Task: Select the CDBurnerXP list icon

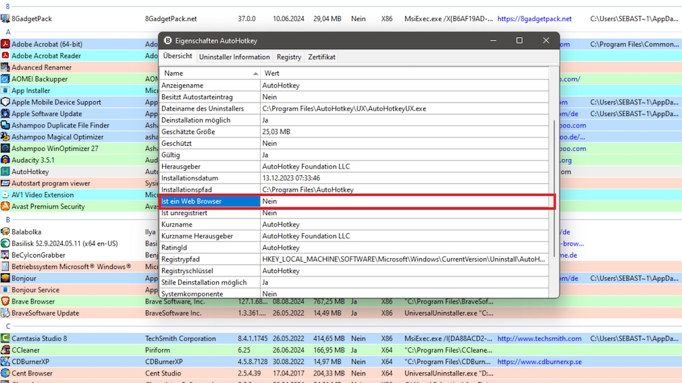Action: tap(5, 361)
